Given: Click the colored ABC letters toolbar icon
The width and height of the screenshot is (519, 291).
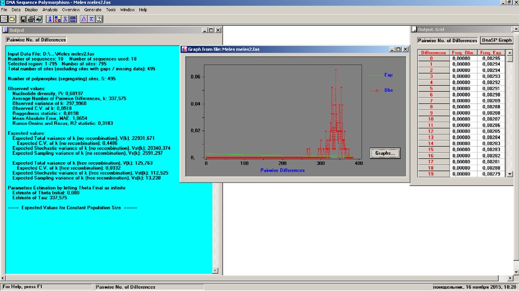Looking at the screenshot, I should 57,19.
